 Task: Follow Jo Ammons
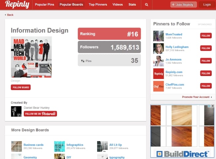206,61
